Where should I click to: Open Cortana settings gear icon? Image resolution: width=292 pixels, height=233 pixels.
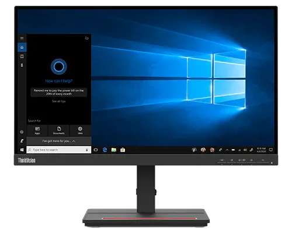click(22, 132)
